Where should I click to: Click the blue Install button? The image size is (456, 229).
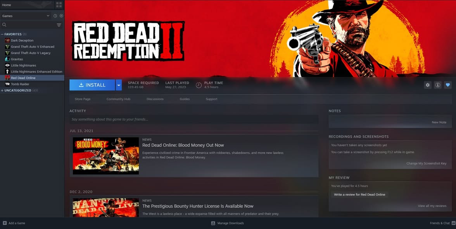tap(92, 85)
